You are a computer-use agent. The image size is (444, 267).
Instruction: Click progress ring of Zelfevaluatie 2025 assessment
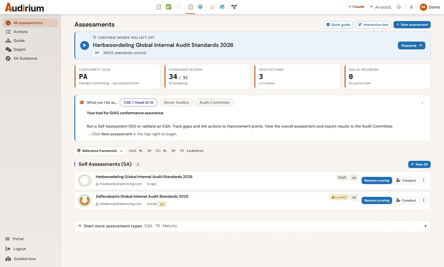click(85, 200)
